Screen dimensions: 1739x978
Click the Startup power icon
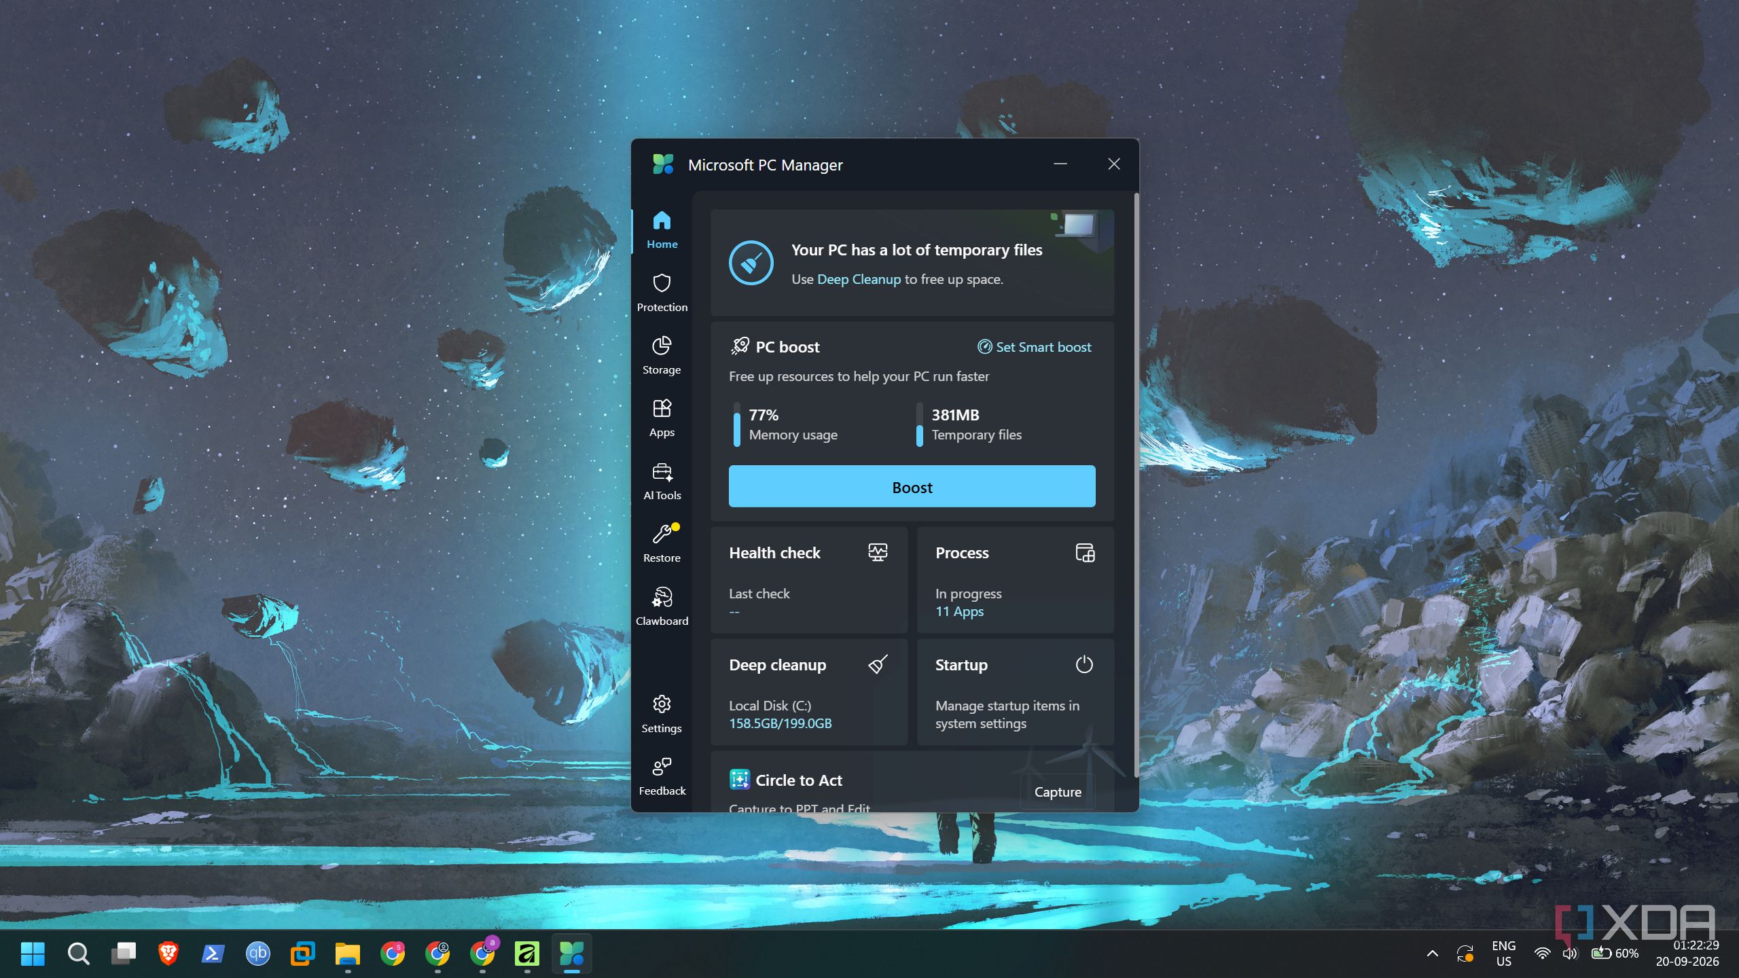[1084, 664]
